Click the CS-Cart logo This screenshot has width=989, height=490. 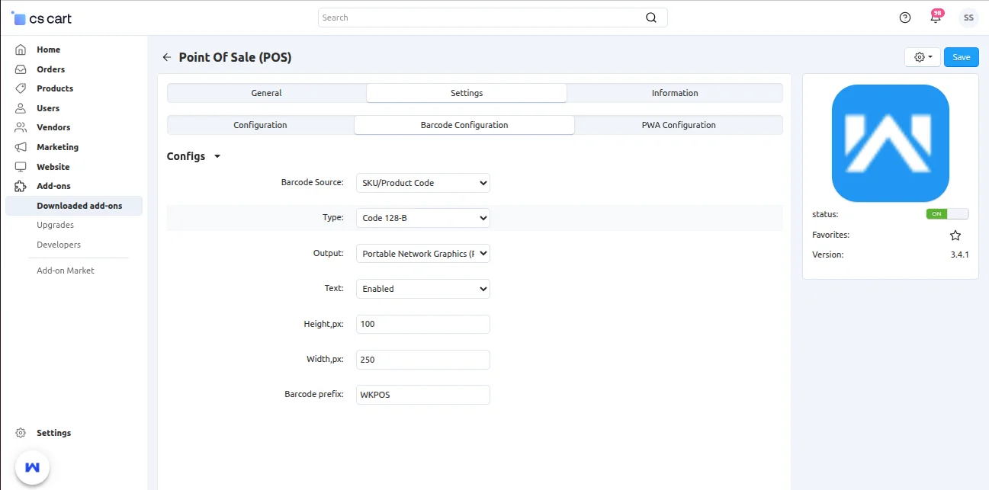click(41, 18)
